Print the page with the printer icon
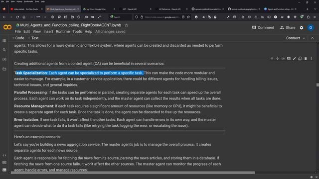Screen dimensions: 319x179 (196, 17)
